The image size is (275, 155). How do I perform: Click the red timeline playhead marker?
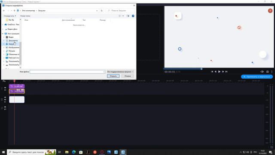[14, 81]
